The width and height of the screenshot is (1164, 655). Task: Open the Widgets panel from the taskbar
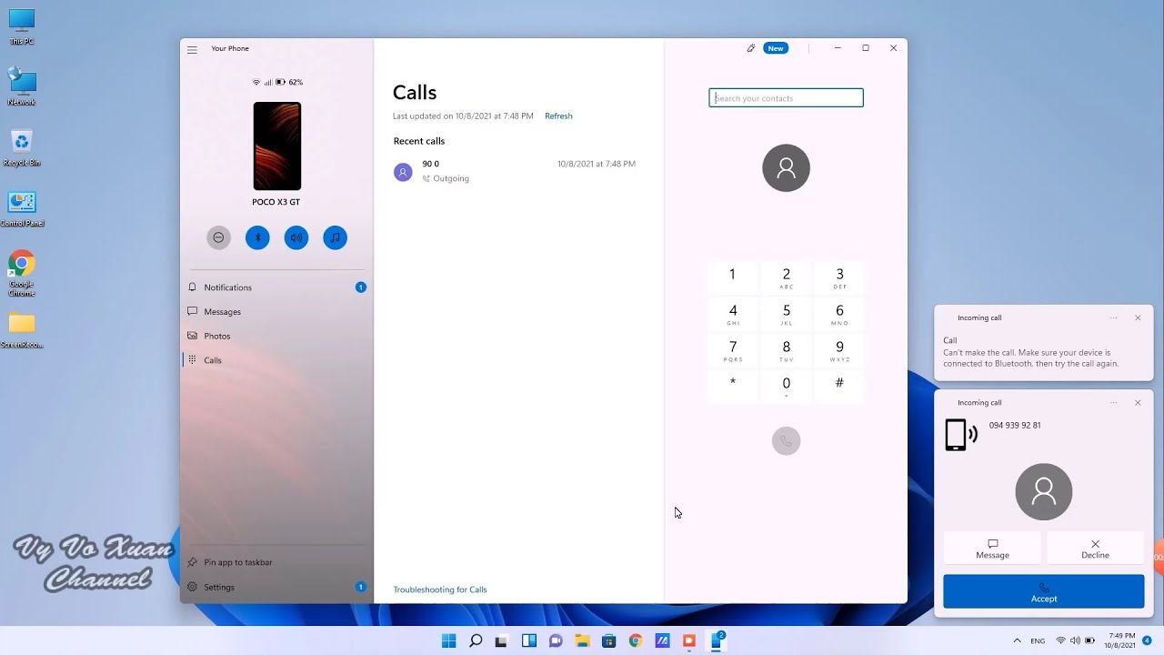(x=528, y=640)
